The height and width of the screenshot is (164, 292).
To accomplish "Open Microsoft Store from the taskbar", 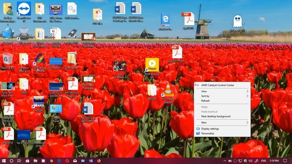I will pos(27,161).
